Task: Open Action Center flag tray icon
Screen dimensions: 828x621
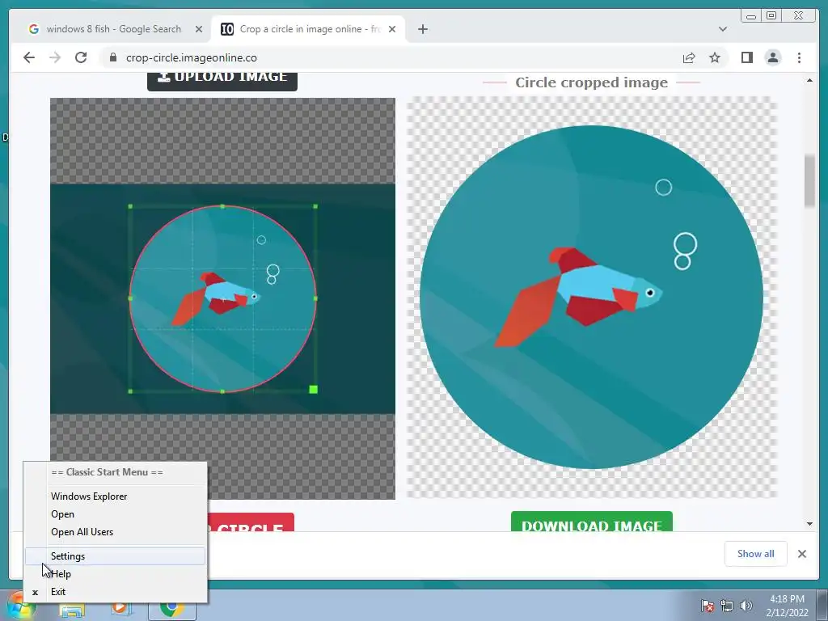Action: click(707, 606)
